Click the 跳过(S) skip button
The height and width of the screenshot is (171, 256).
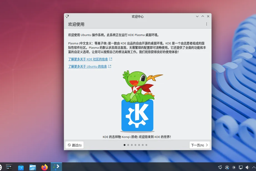75,145
